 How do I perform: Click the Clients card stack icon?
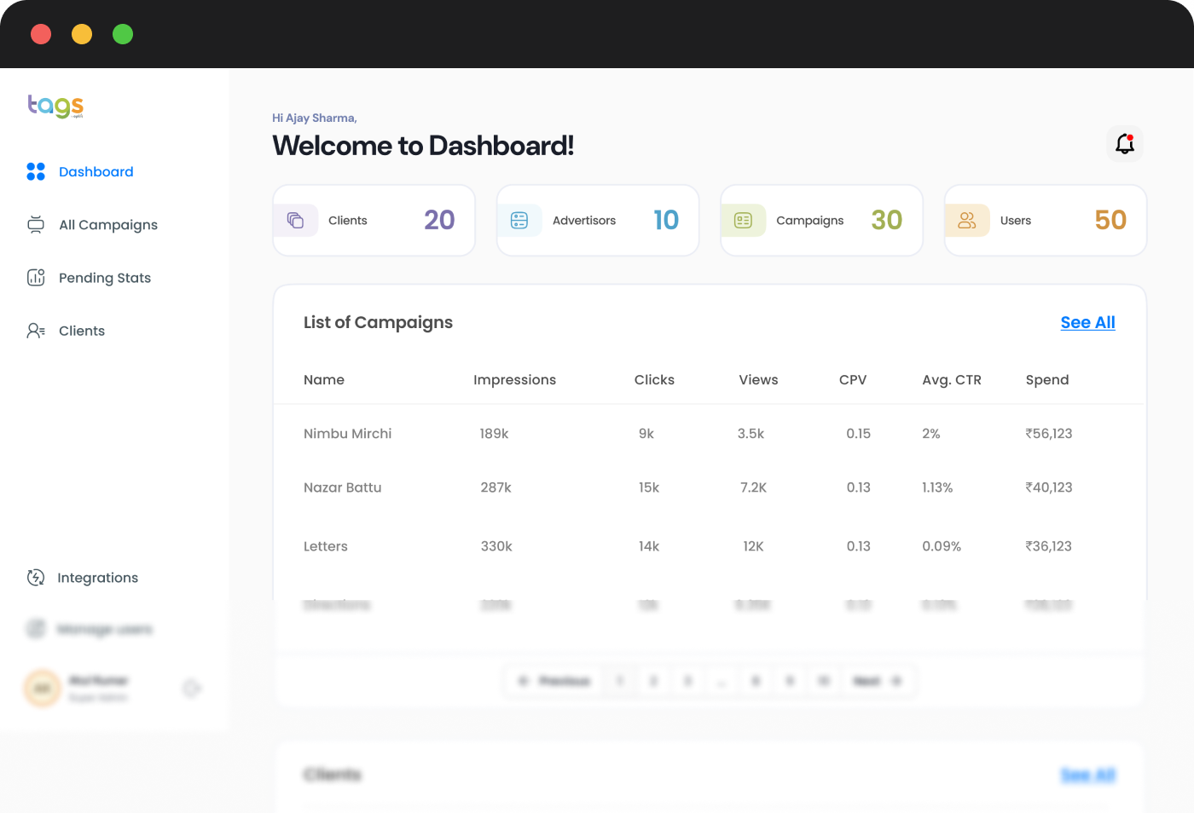tap(295, 221)
